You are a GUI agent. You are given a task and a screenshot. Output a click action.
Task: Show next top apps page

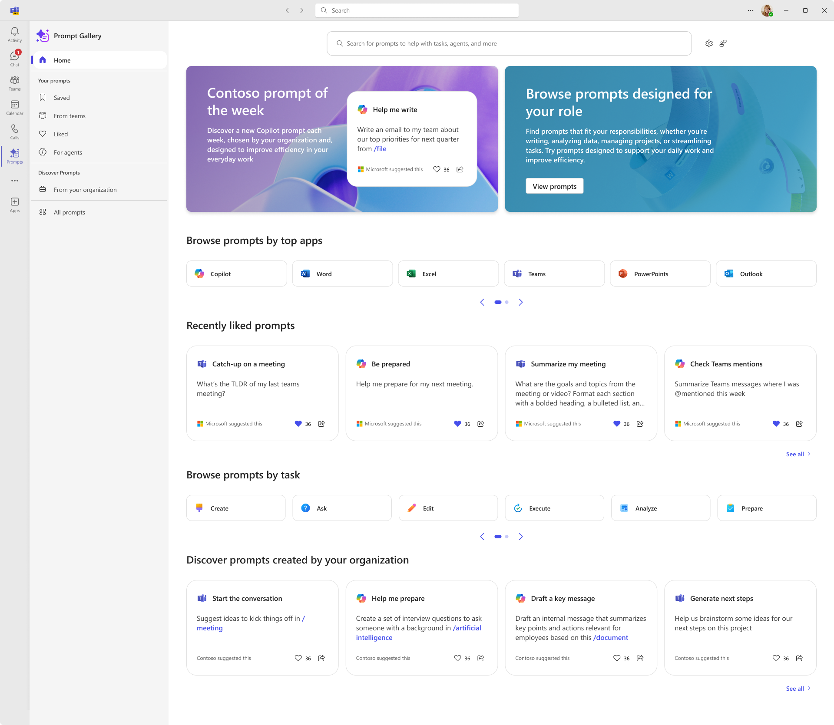(x=521, y=302)
